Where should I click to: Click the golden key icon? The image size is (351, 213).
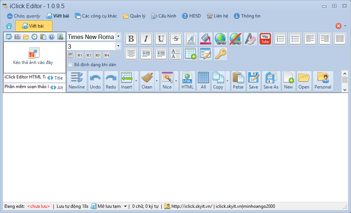click(x=220, y=54)
